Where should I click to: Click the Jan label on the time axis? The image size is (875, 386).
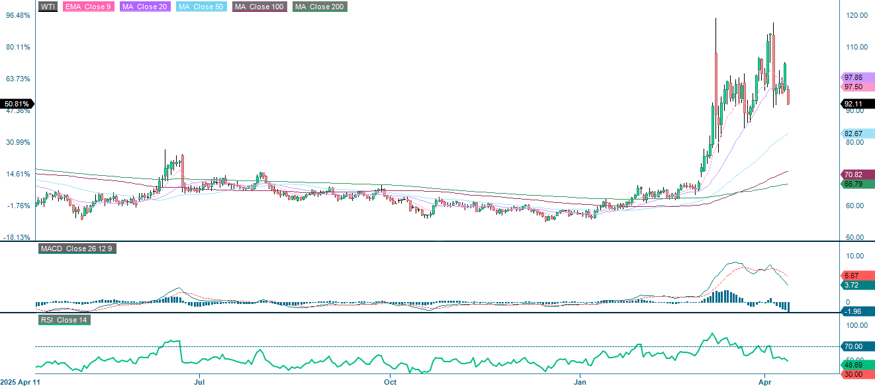point(580,382)
